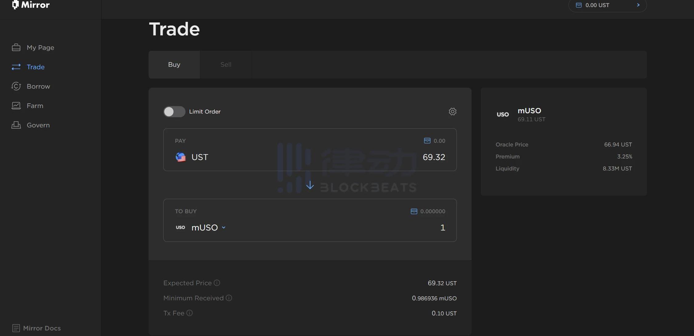The height and width of the screenshot is (336, 694).
Task: Click wallet icon in top 0.00 UST button
Action: click(579, 5)
